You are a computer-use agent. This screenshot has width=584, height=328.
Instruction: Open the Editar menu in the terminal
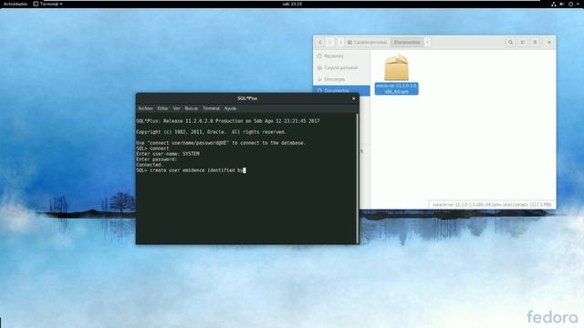click(162, 108)
